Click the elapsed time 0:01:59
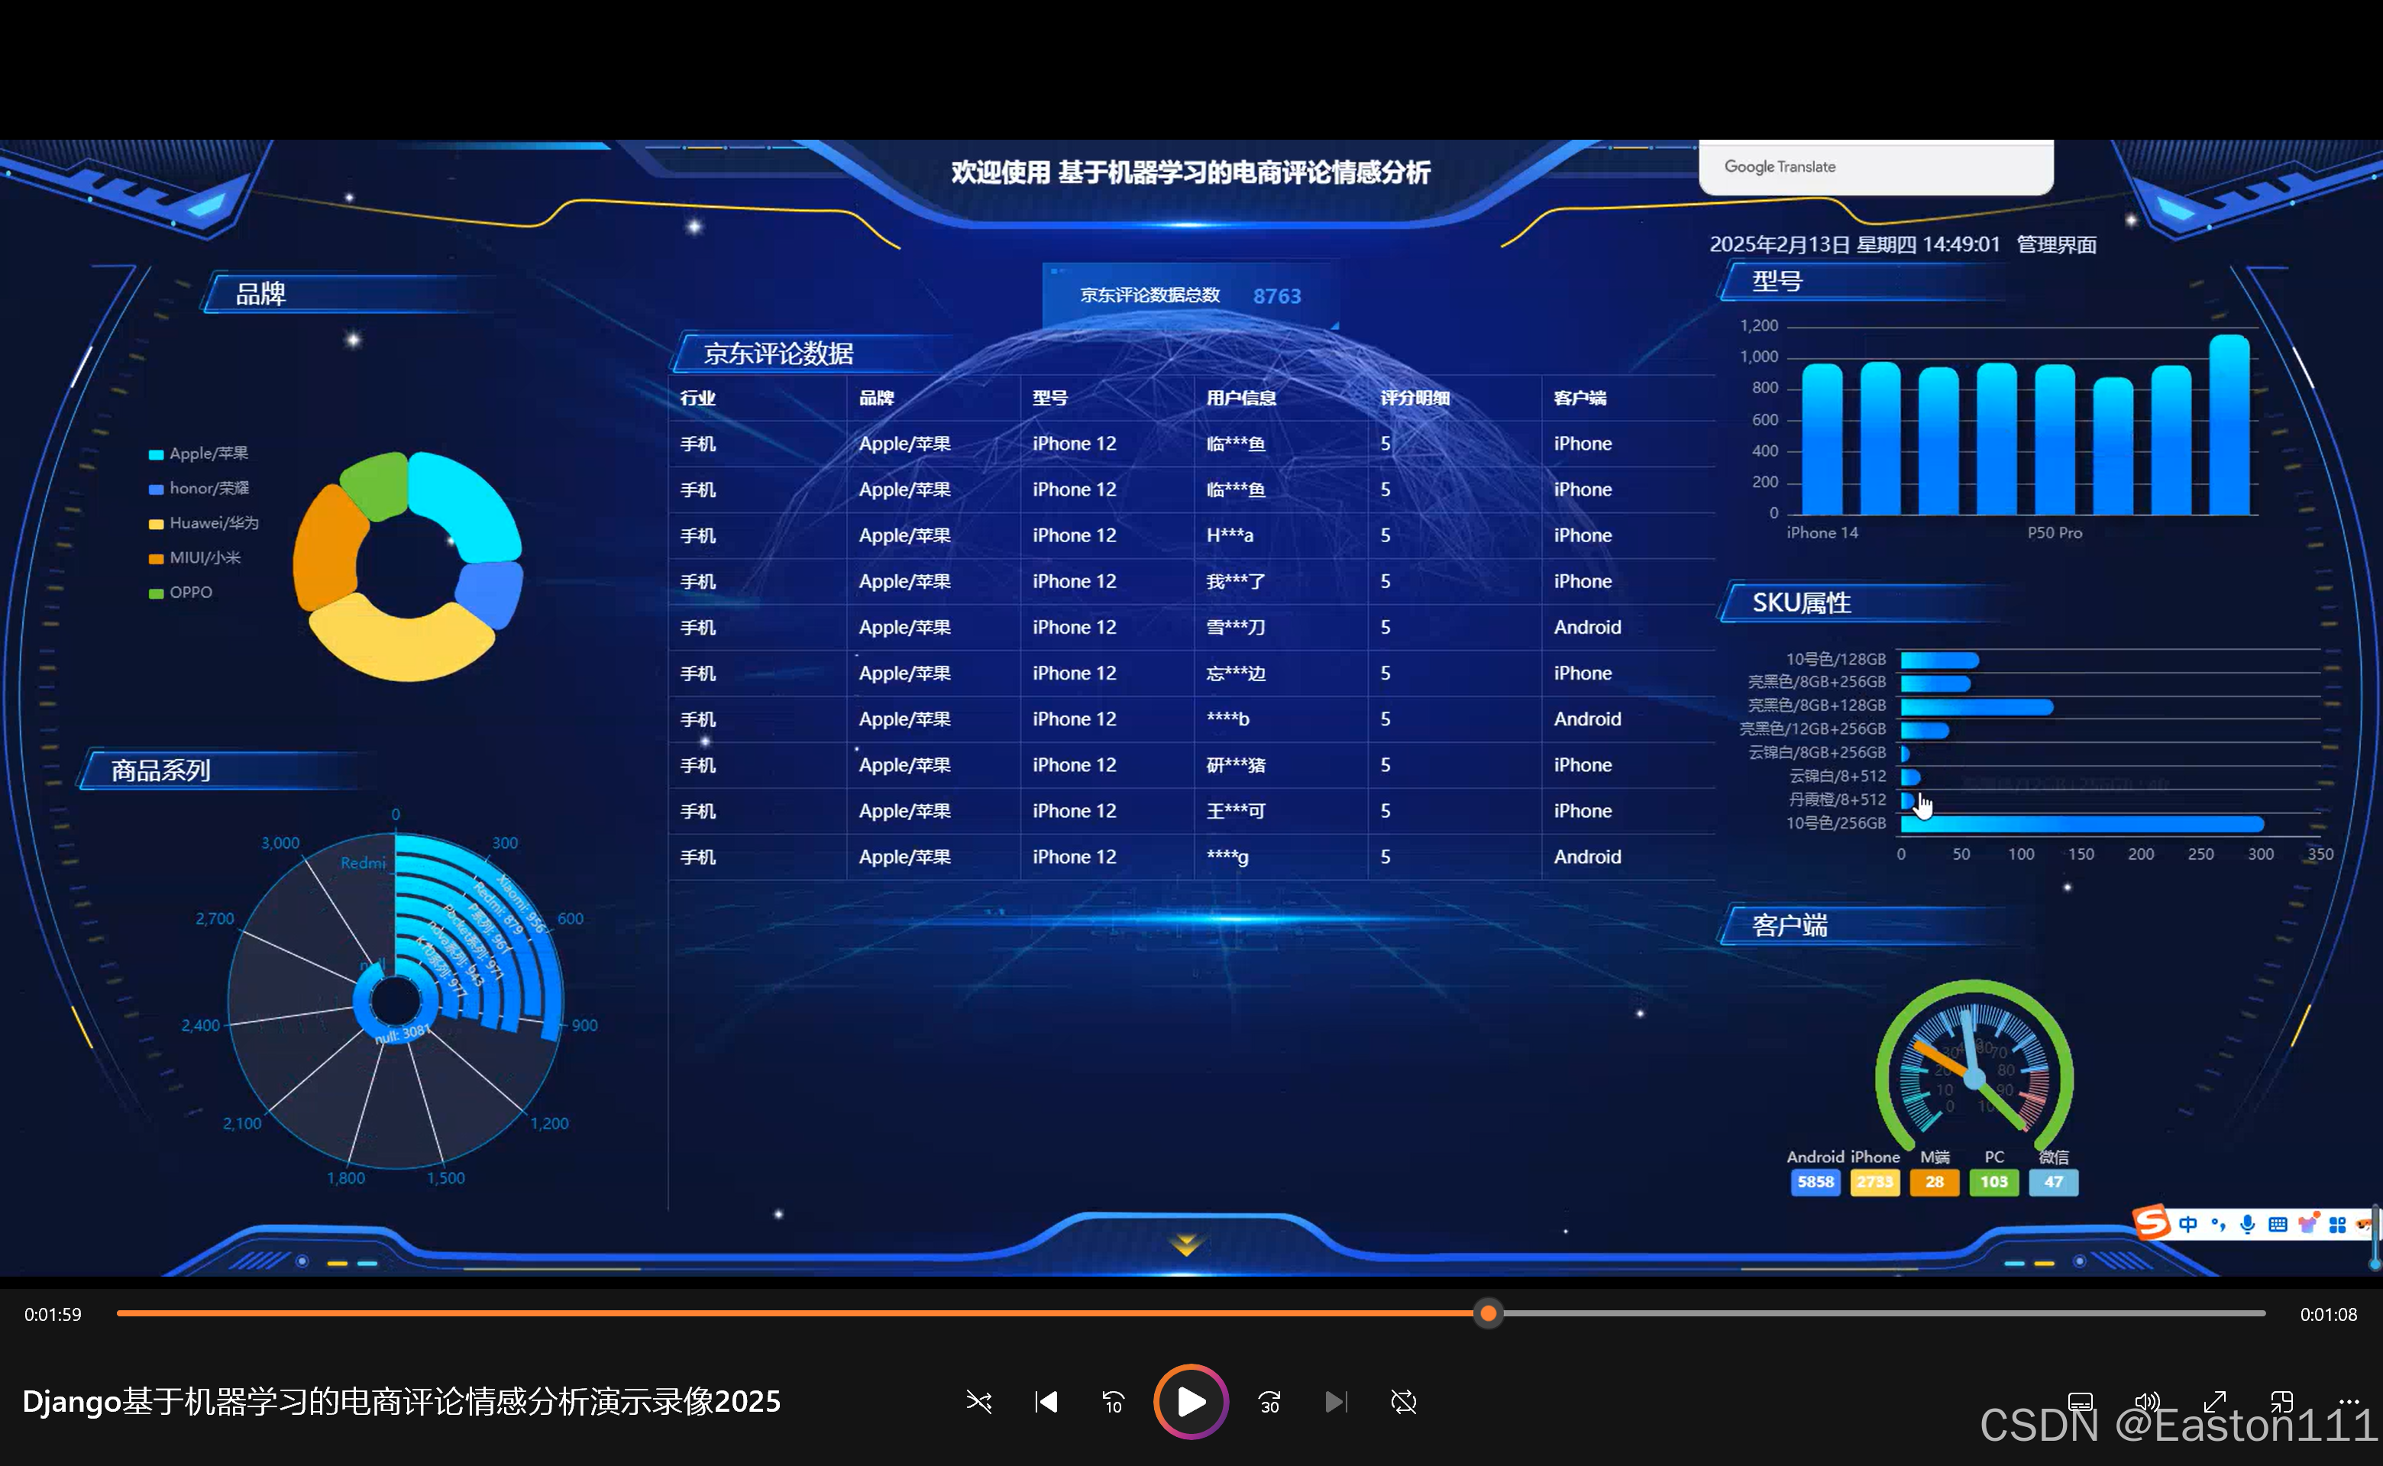The image size is (2383, 1466). (x=53, y=1315)
